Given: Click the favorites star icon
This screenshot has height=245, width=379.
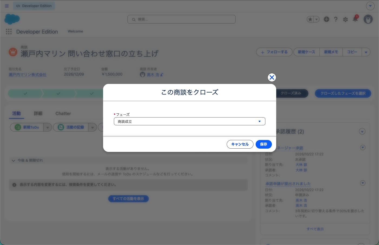Looking at the screenshot, I should [310, 19].
